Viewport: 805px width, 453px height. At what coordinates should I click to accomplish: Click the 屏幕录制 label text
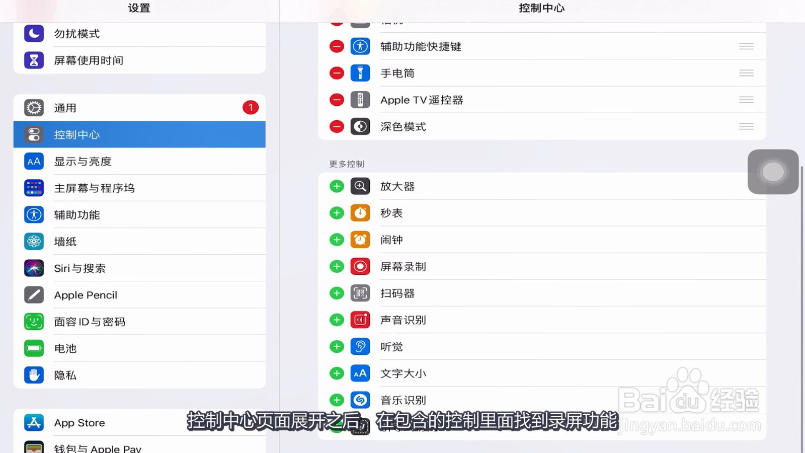(x=403, y=267)
